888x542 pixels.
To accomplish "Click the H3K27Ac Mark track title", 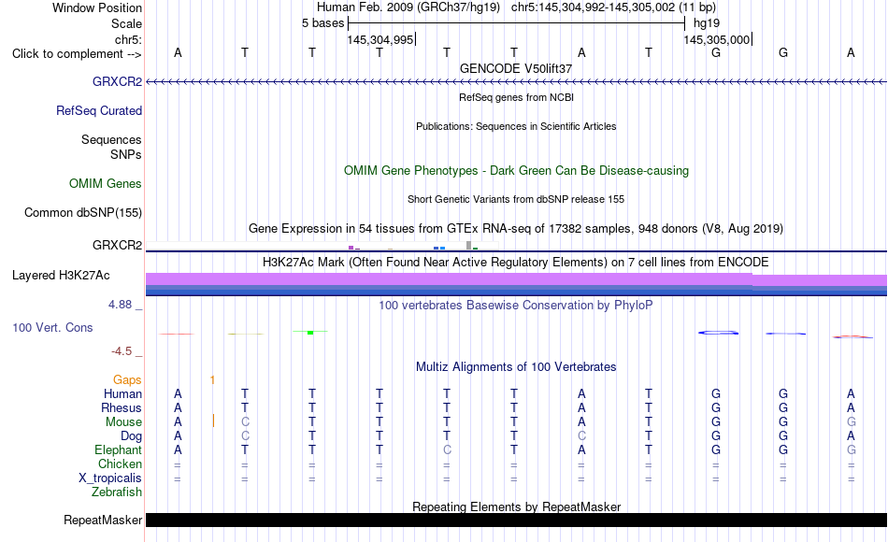I will coord(516,263).
